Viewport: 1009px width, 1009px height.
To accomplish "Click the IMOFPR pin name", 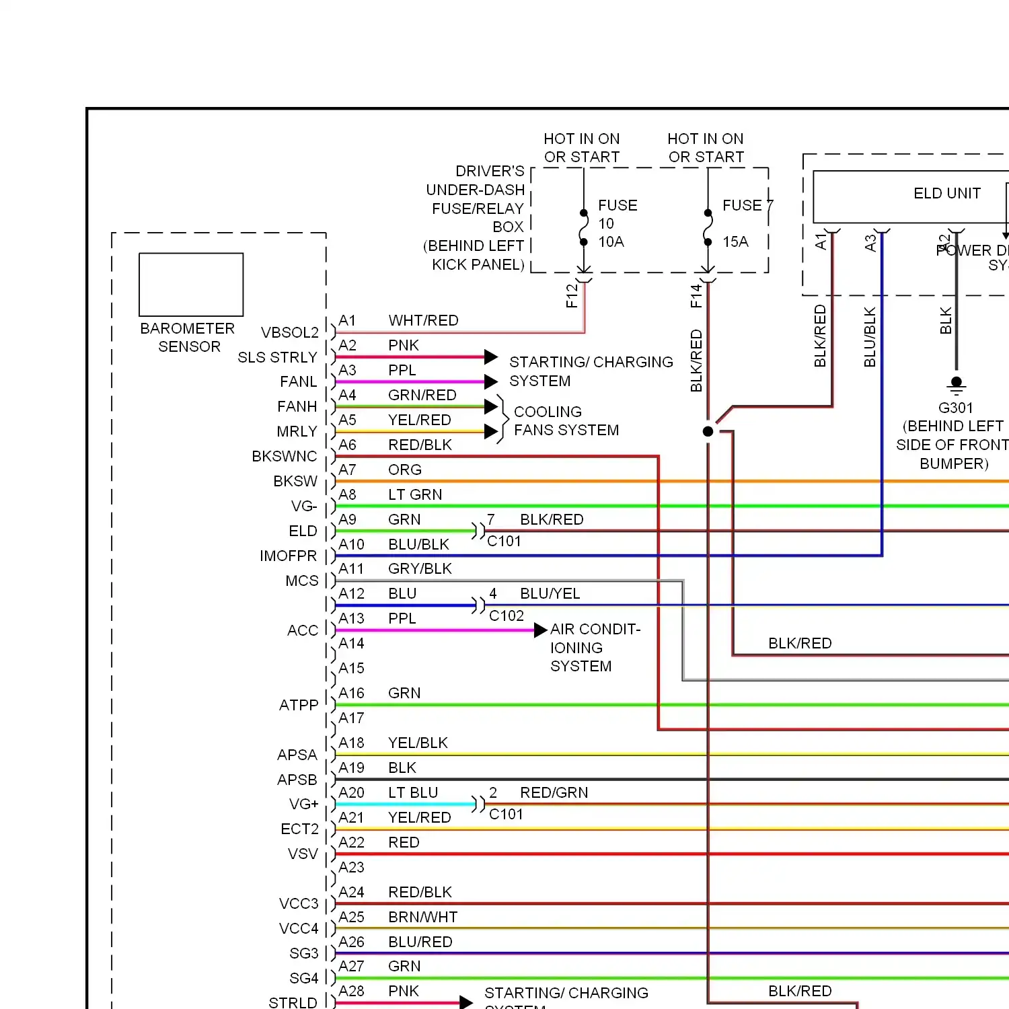I will point(288,556).
